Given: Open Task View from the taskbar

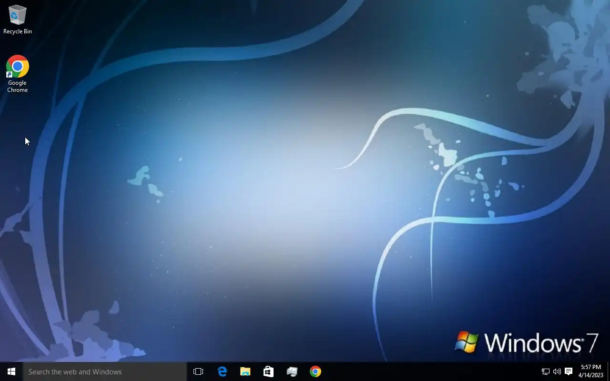Looking at the screenshot, I should (198, 371).
